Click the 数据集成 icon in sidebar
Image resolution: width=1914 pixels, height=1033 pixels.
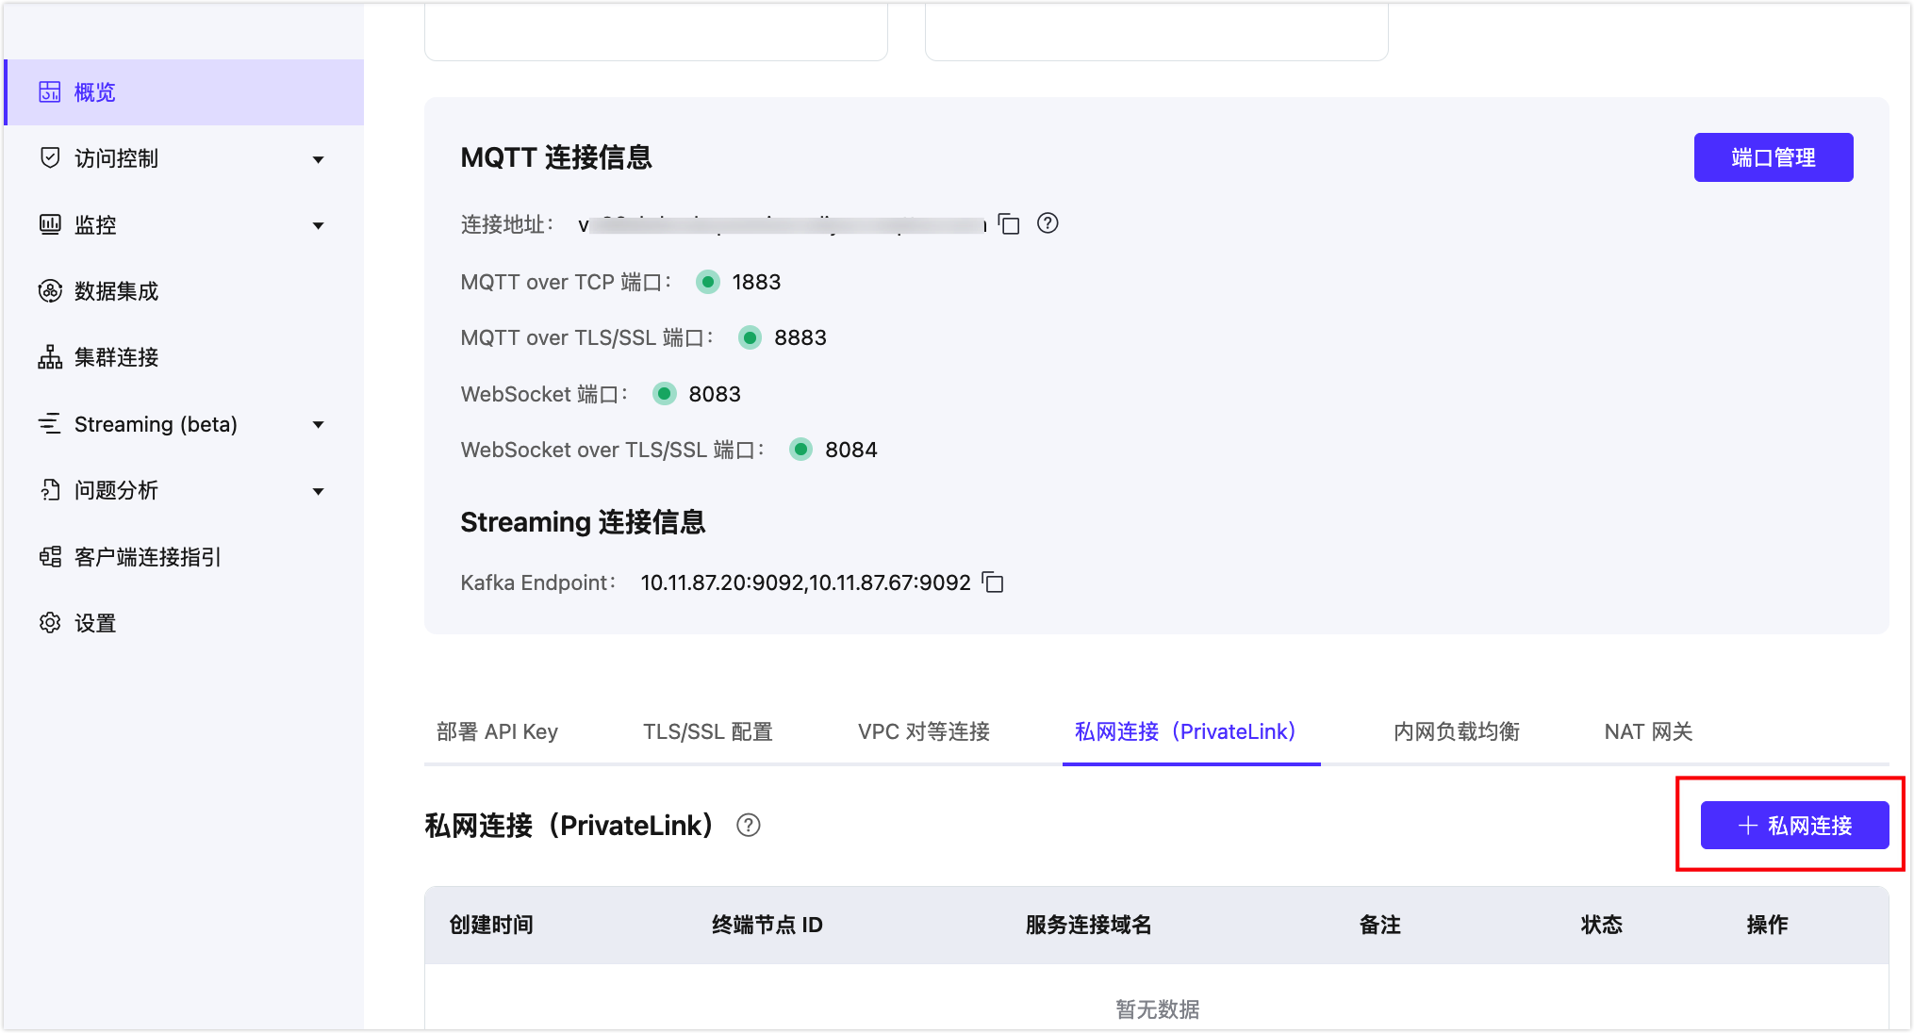click(x=50, y=291)
